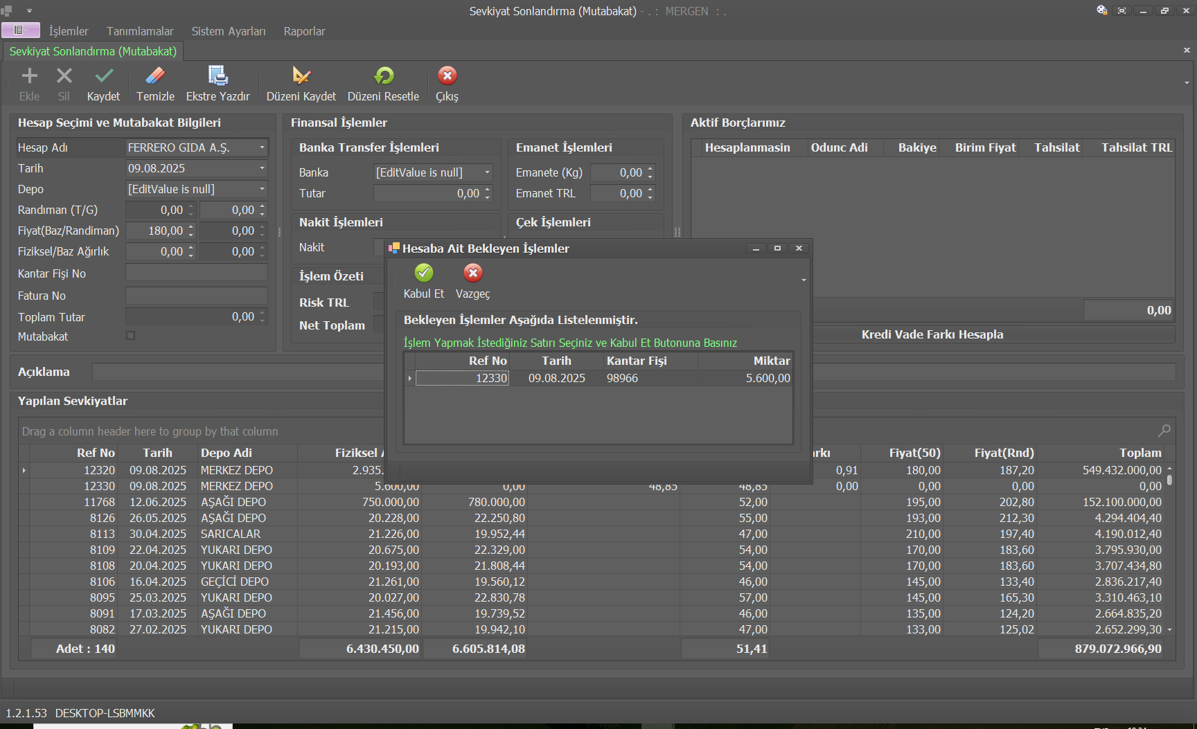Screen dimensions: 1197x729
Task: Expand the Depo dropdown
Action: [x=262, y=189]
